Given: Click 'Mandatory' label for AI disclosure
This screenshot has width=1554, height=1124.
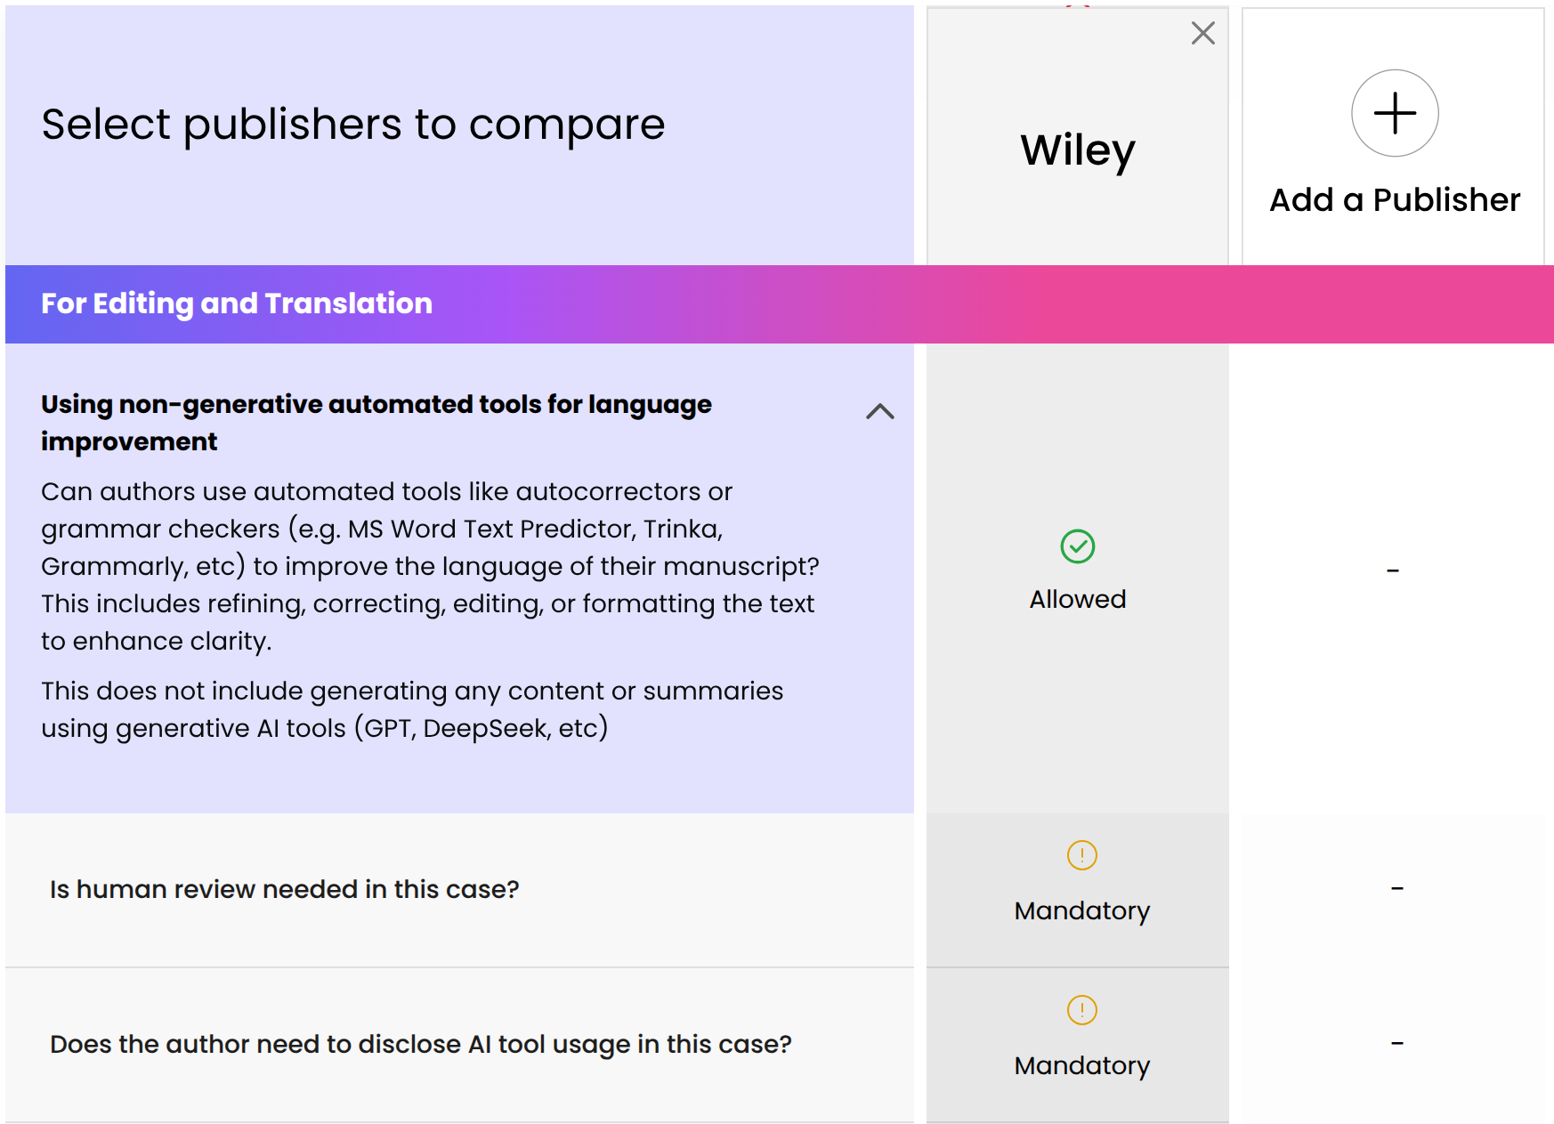Looking at the screenshot, I should [1081, 1066].
